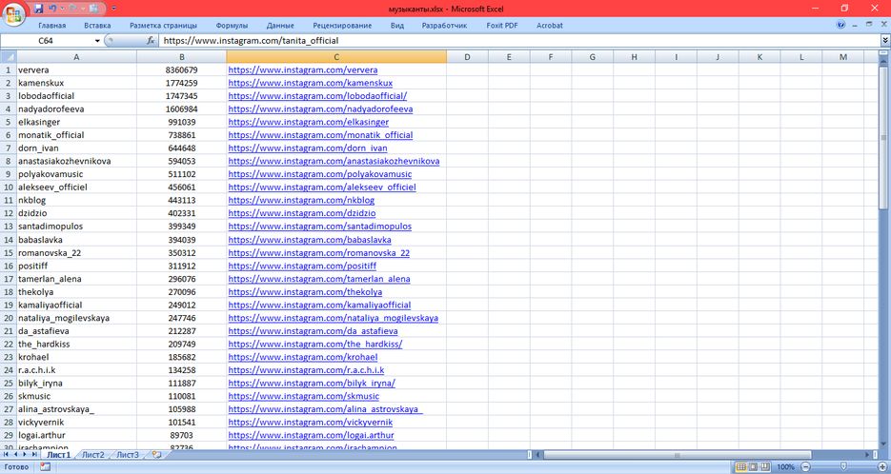The width and height of the screenshot is (891, 474).
Task: Click the Select All corner triangle
Action: point(9,57)
